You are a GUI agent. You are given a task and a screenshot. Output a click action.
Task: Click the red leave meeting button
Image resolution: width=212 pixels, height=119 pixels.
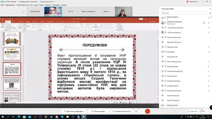pos(147,111)
